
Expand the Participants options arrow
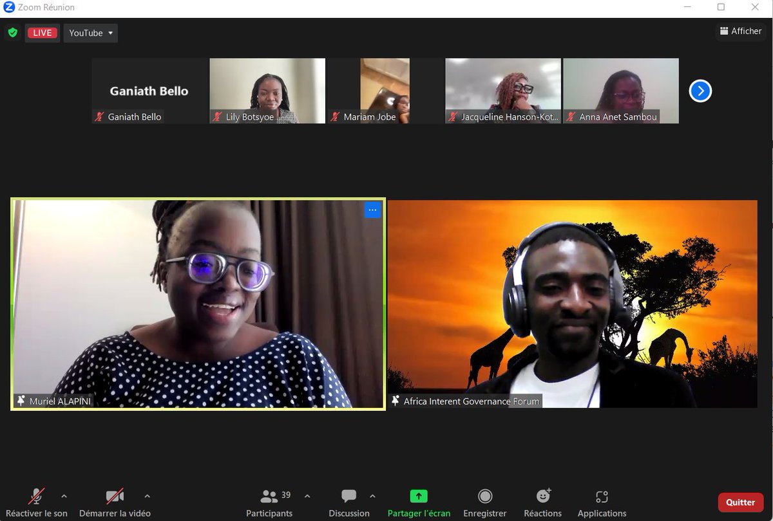[x=307, y=496]
